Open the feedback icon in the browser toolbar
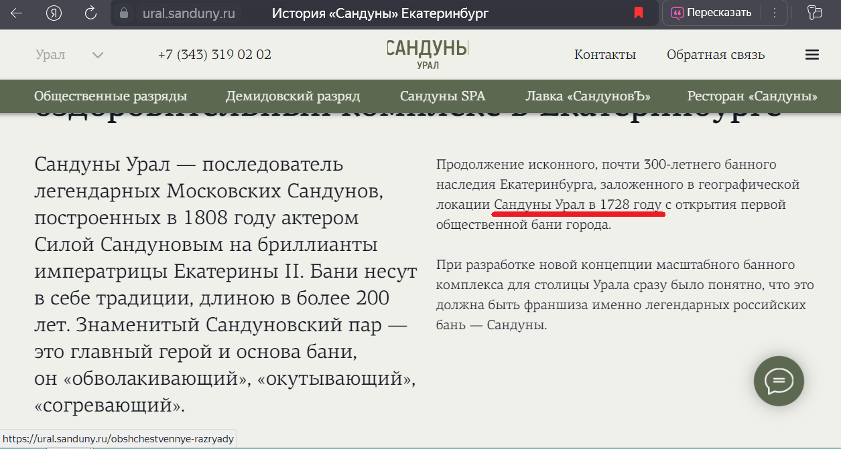841x449 pixels. [x=814, y=13]
